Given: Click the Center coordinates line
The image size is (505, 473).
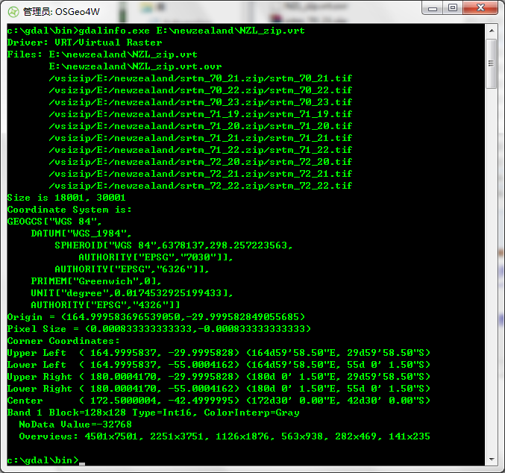Looking at the screenshot, I should click(x=219, y=401).
